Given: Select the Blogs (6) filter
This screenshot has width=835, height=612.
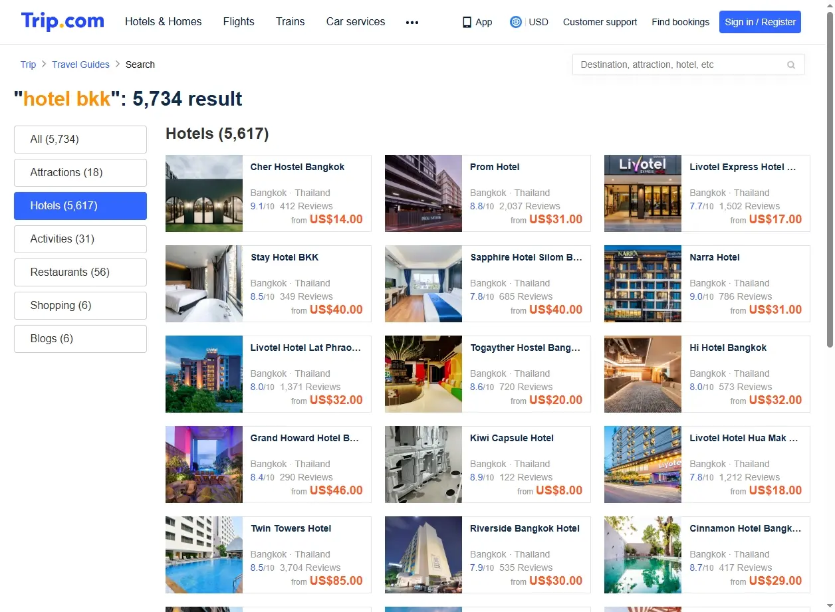Looking at the screenshot, I should pyautogui.click(x=80, y=339).
